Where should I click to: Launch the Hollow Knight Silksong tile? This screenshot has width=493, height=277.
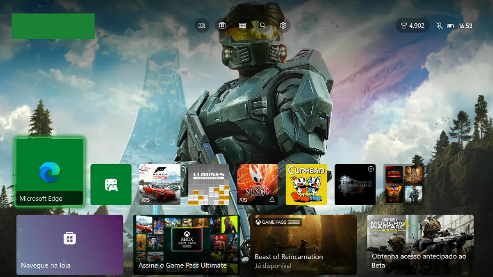click(258, 185)
